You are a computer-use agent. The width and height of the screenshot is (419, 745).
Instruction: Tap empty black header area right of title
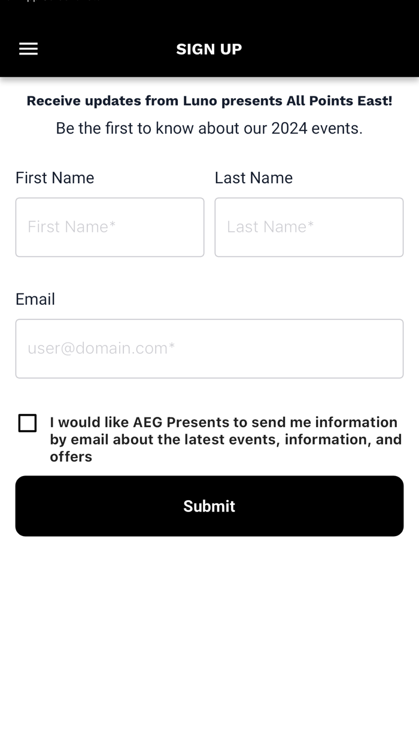click(x=335, y=49)
